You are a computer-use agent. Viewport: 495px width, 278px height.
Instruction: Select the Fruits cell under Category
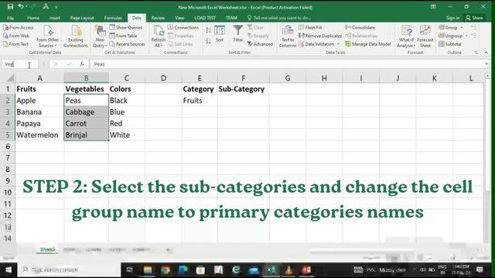click(x=200, y=100)
